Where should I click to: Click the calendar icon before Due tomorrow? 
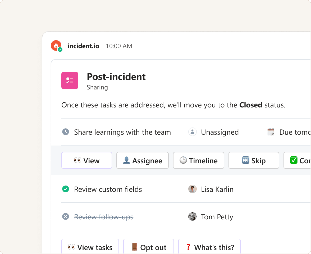[x=271, y=131]
